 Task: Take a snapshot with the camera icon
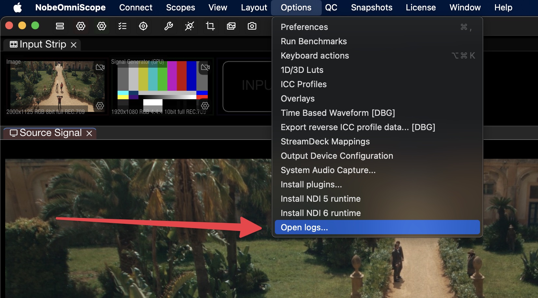pos(252,26)
